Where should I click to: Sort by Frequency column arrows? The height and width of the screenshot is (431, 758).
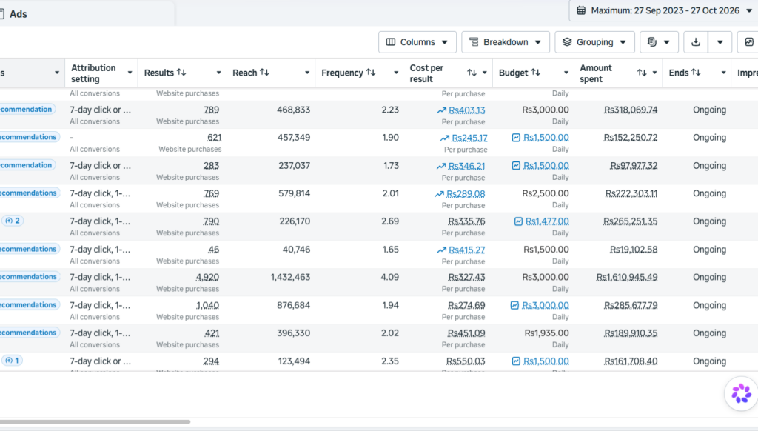click(x=371, y=72)
